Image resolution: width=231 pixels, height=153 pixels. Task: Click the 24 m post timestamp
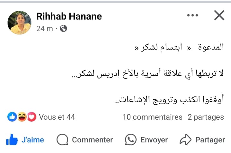(44, 29)
